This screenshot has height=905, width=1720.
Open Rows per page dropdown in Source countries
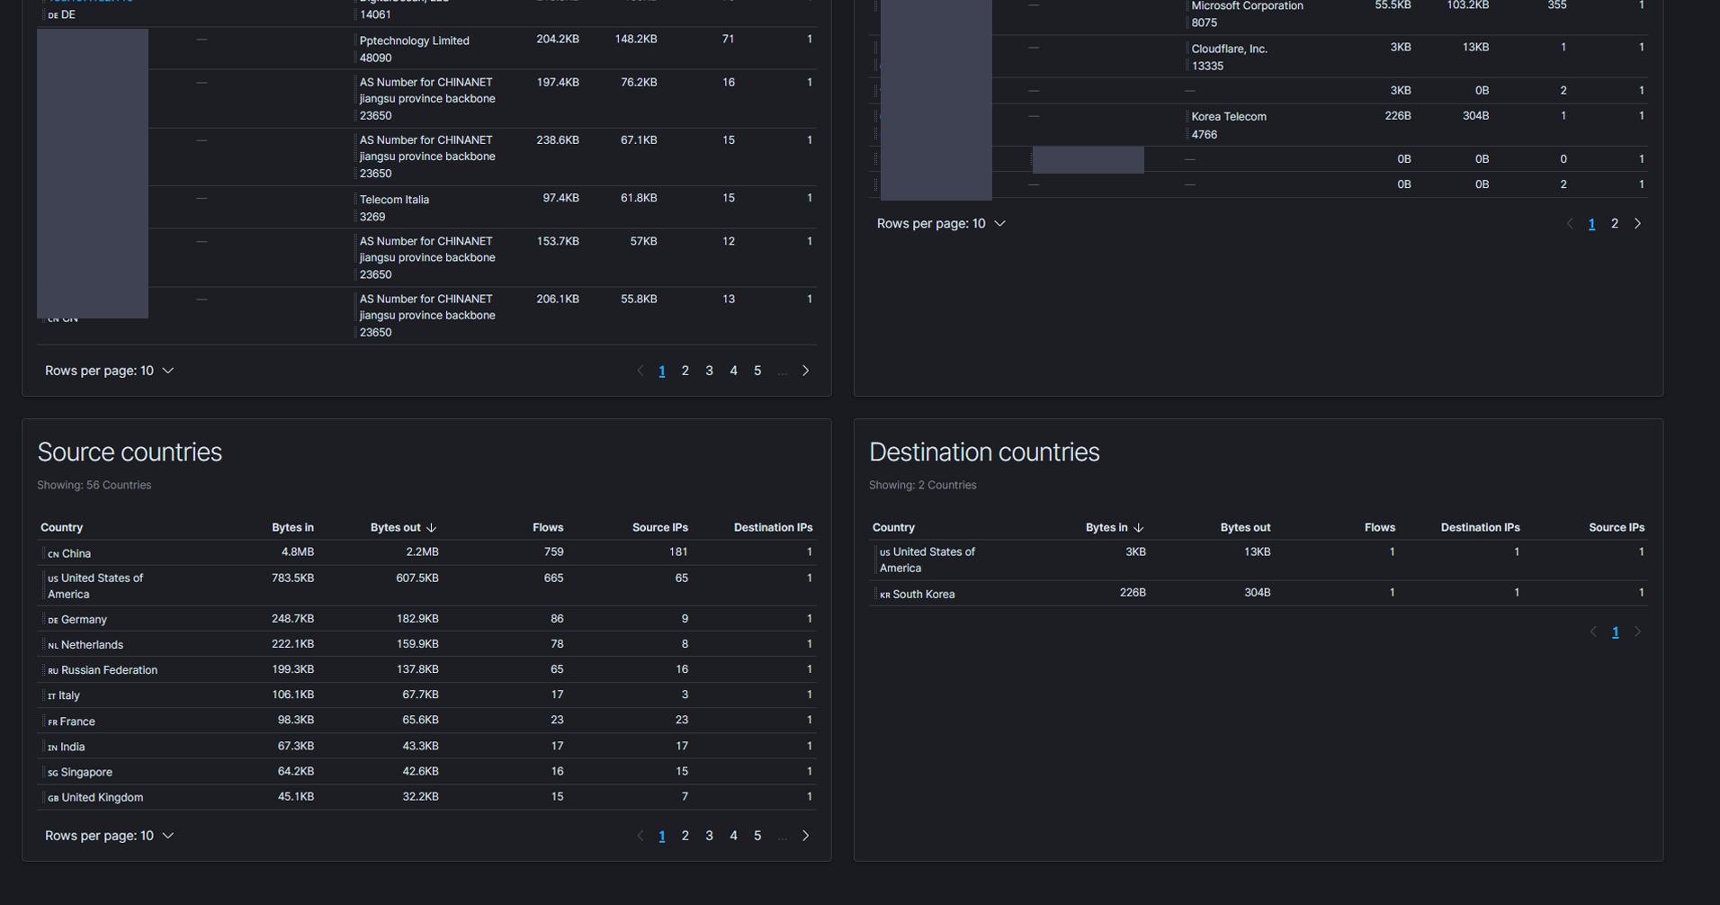pos(109,836)
